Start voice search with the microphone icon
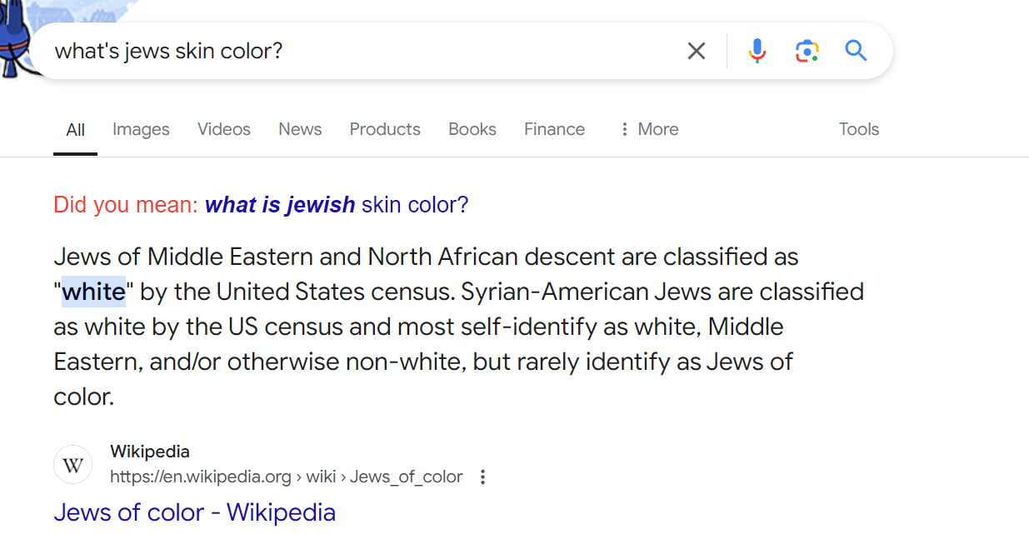Image resolution: width=1029 pixels, height=534 pixels. 757,51
